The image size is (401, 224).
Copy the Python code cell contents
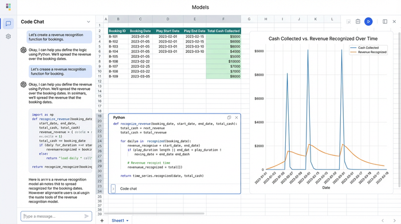pos(229,117)
